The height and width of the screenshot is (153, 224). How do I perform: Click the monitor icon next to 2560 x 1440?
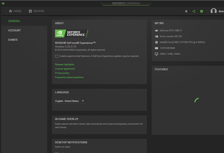[156, 54]
